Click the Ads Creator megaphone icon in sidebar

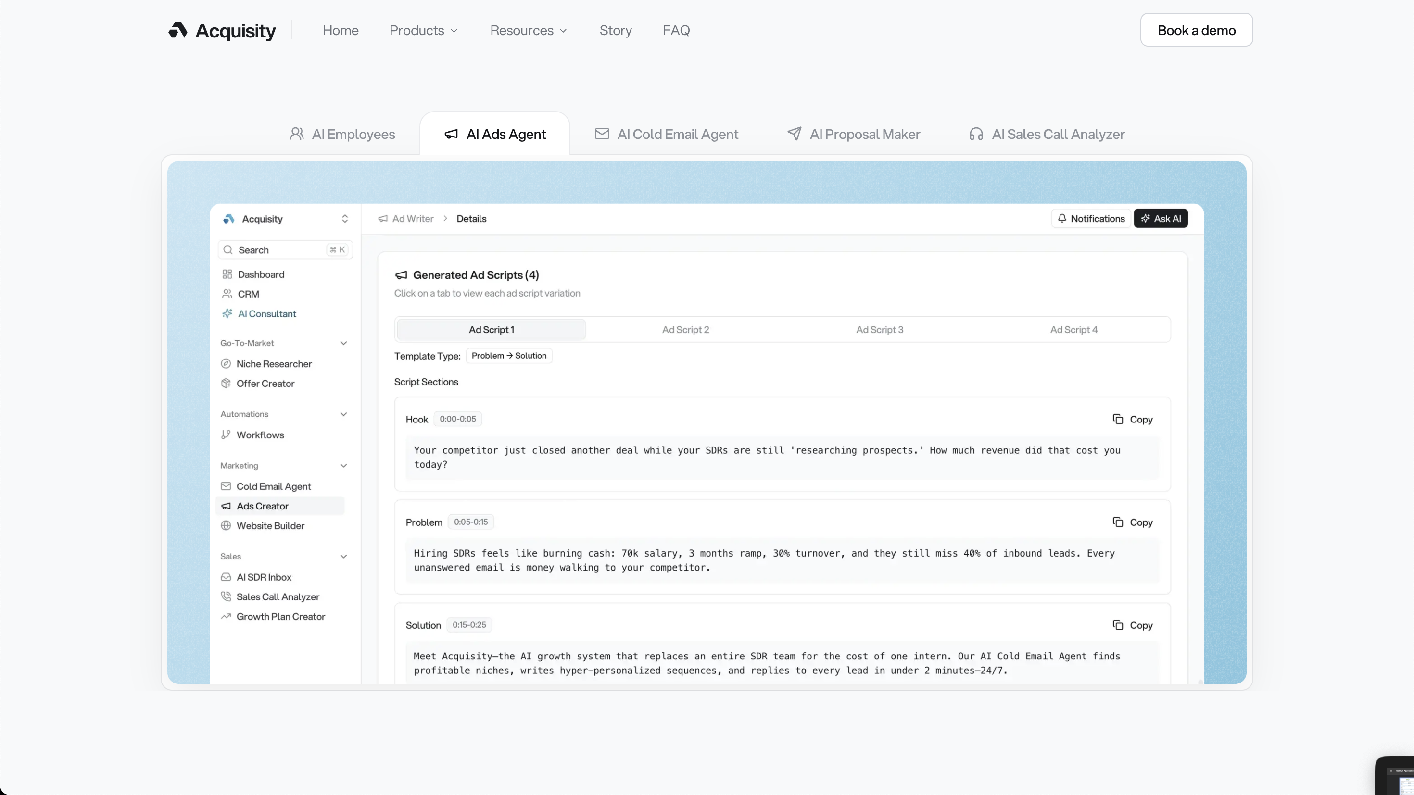tap(226, 506)
